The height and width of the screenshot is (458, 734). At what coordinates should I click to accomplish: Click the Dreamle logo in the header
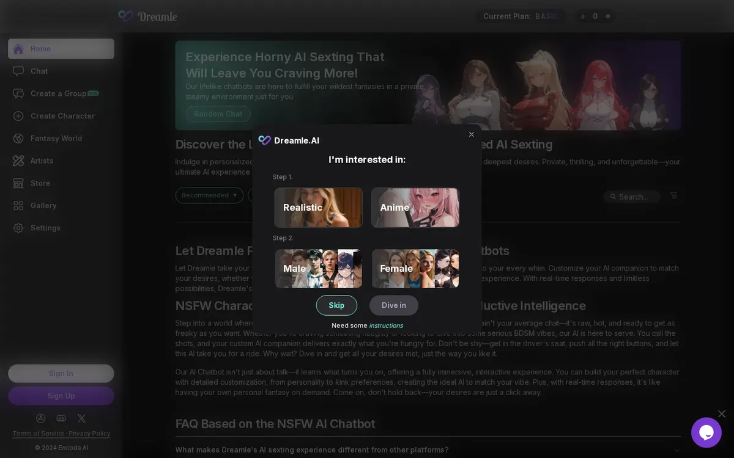(147, 16)
